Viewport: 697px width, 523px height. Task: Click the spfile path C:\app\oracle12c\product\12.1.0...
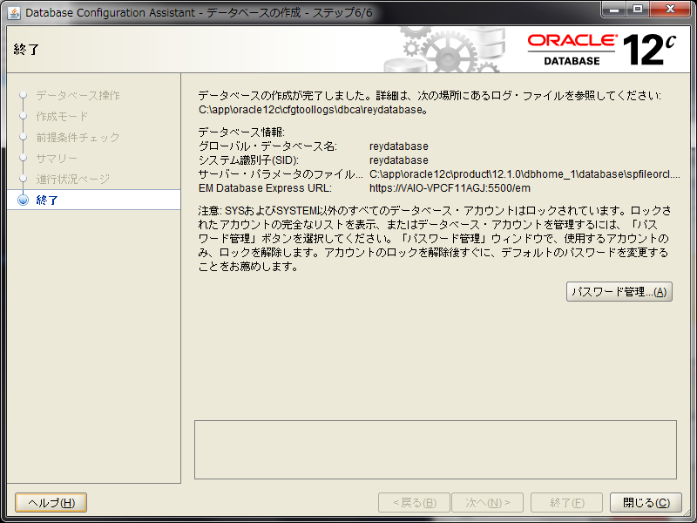coord(524,174)
